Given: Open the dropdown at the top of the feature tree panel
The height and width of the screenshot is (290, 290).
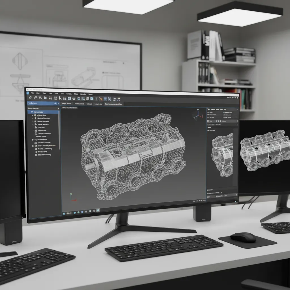Looking at the screenshot, I should (x=59, y=108).
